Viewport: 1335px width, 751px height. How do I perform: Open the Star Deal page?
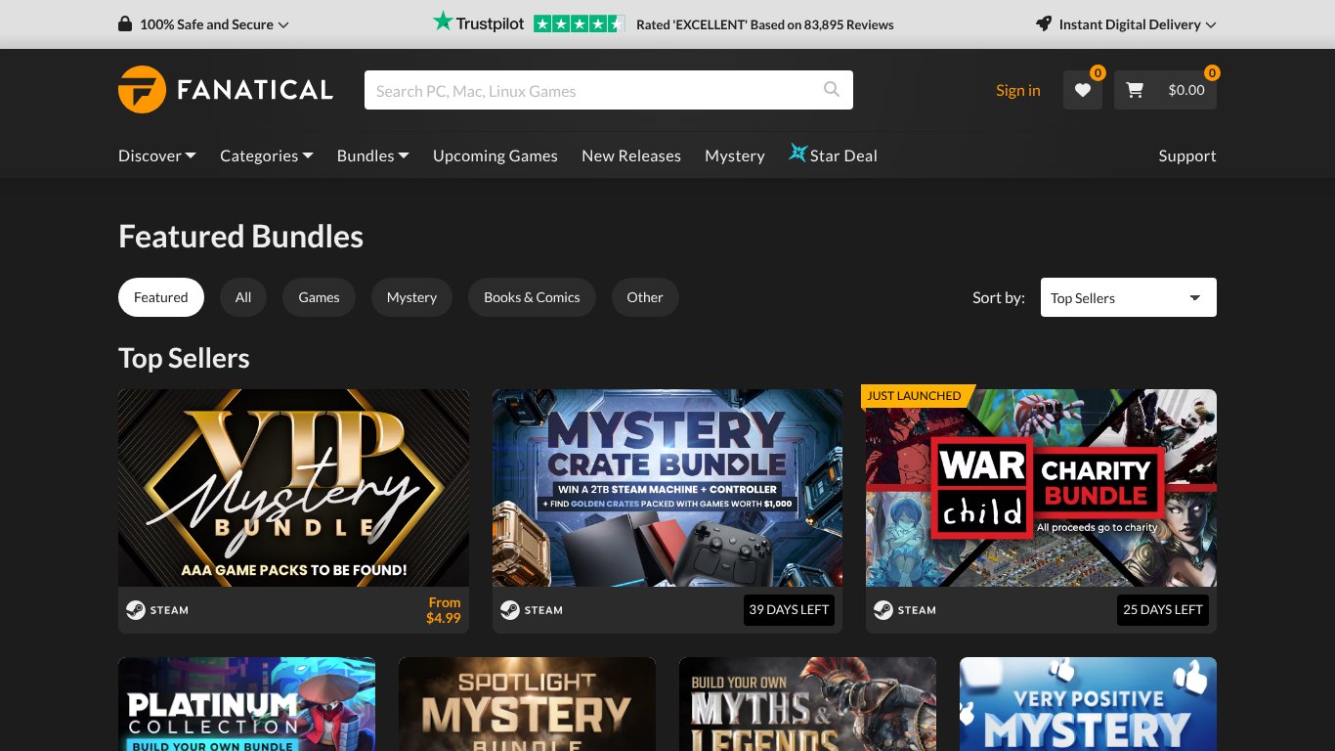tap(833, 155)
